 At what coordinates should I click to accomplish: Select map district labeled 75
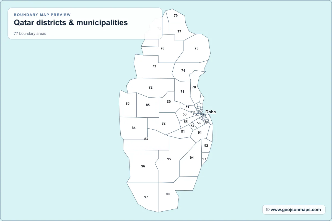[196, 48]
